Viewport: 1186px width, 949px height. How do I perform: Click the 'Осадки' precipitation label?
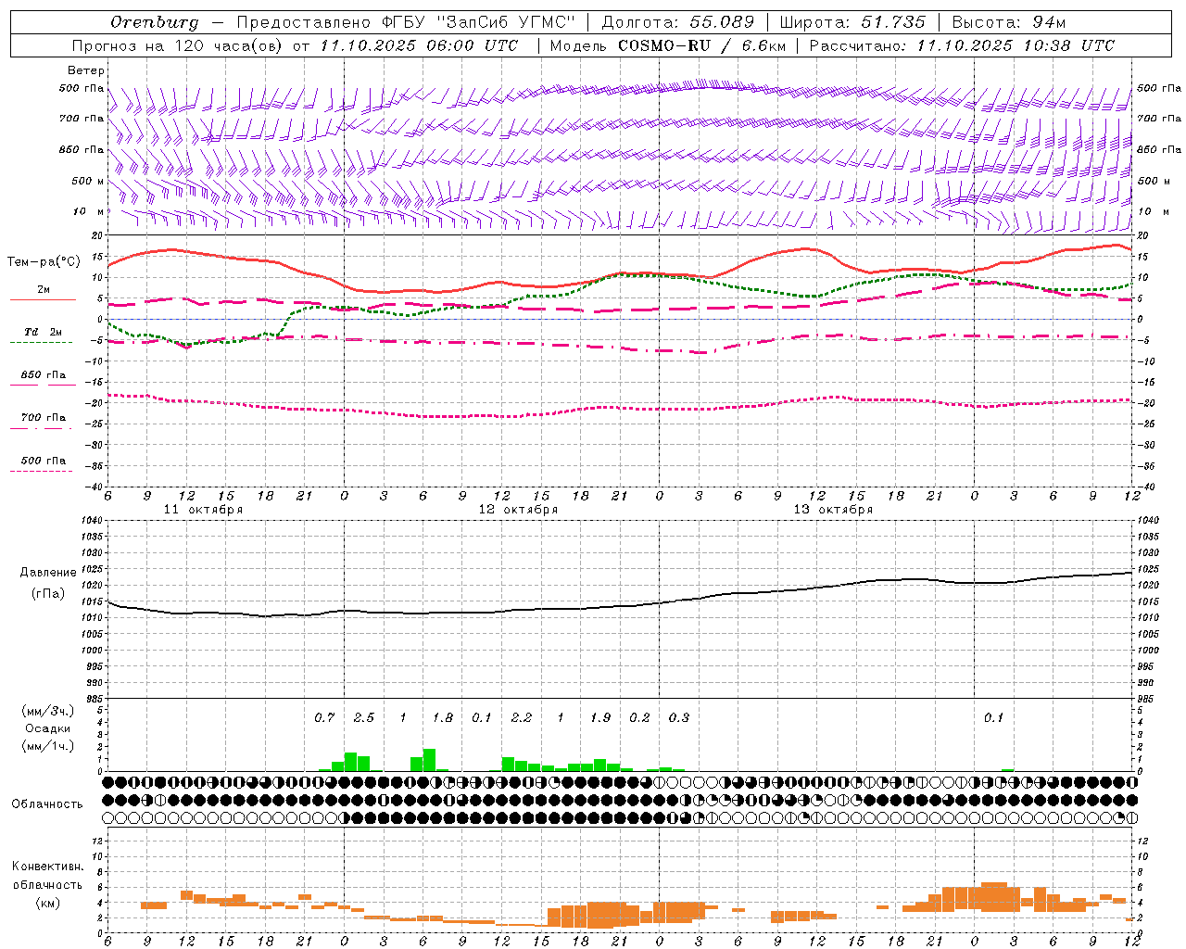[48, 728]
